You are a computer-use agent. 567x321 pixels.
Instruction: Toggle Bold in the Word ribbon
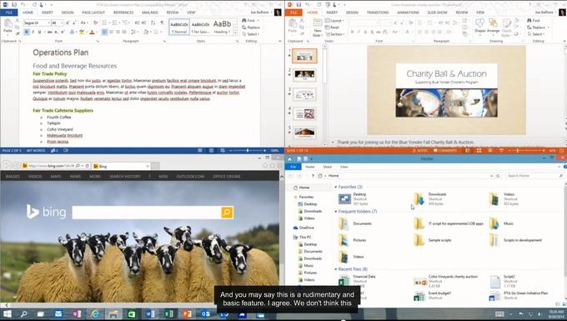(27, 33)
